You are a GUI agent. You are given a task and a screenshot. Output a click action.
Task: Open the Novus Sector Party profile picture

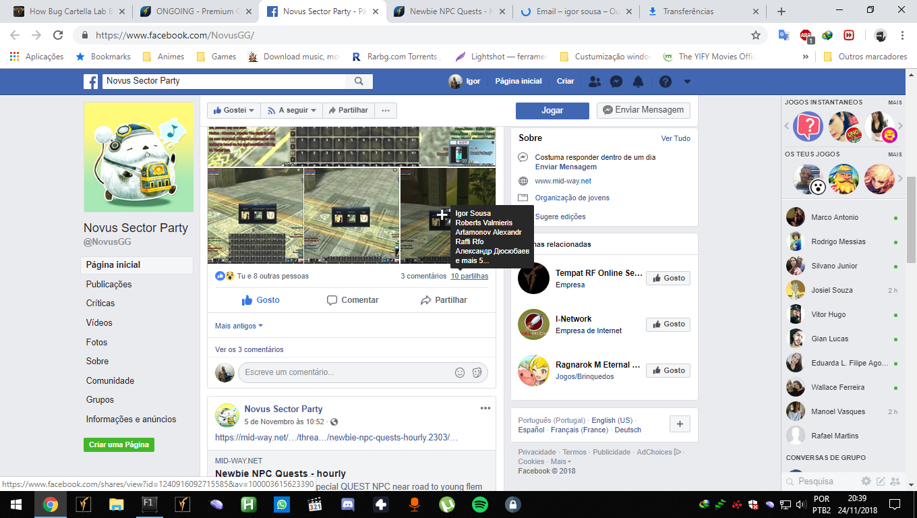coord(138,157)
